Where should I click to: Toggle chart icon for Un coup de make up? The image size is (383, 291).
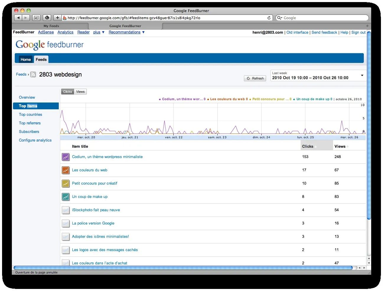tap(66, 197)
